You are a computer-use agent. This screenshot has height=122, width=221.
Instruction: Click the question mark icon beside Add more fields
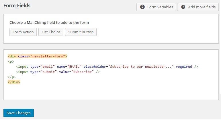tap(183, 7)
